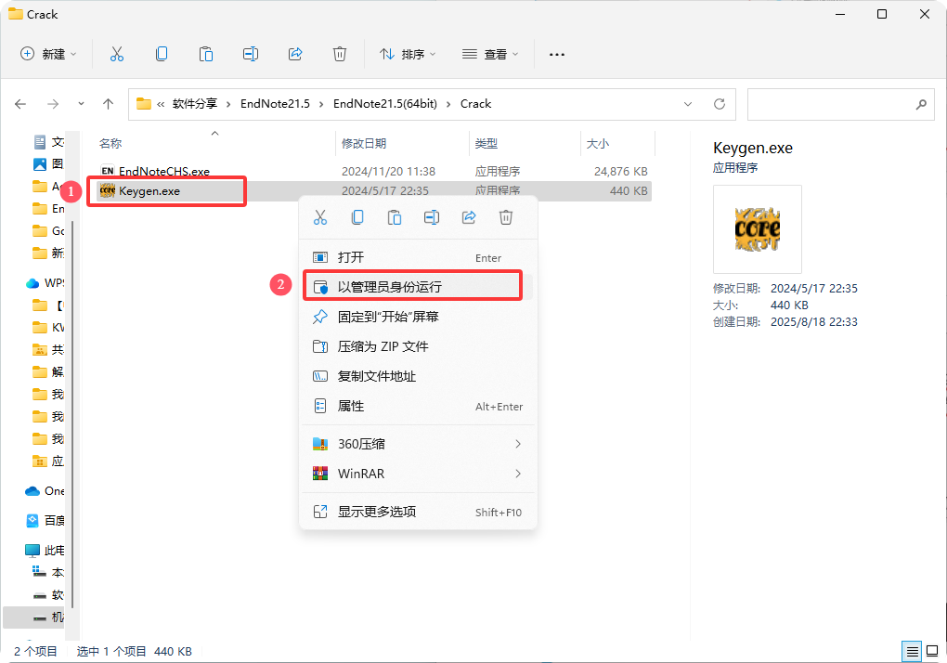947x663 pixels.
Task: Click EndNote21.5 in the address breadcrumb
Action: [x=275, y=104]
